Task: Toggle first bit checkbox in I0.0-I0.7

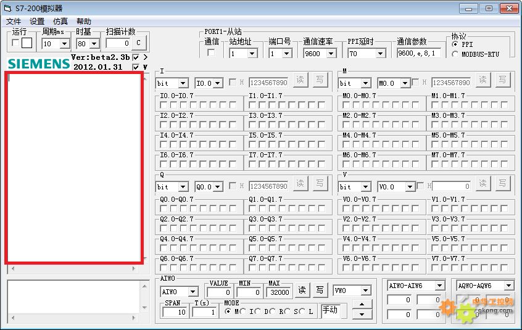Action: click(x=164, y=105)
